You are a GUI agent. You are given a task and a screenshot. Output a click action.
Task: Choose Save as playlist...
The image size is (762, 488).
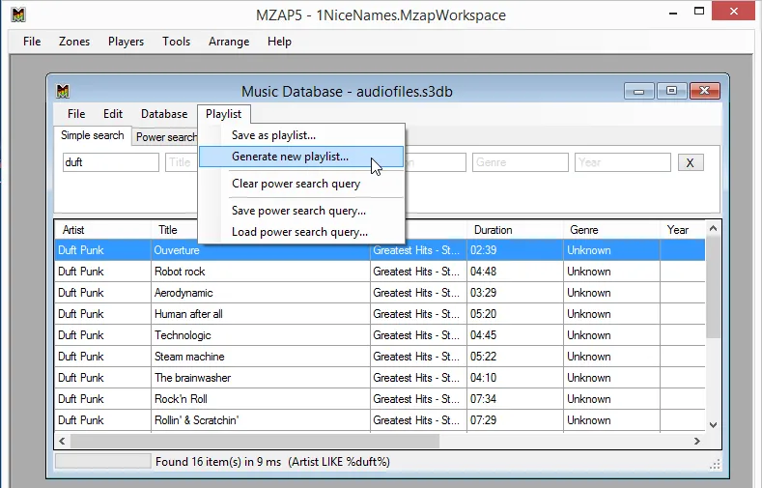click(x=301, y=135)
